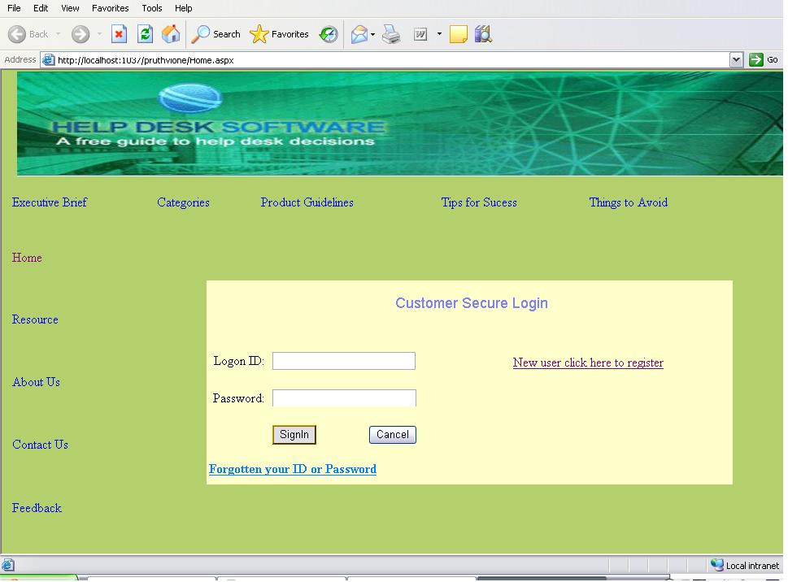Open the Categories link
Screen dimensions: 788x582
pos(183,202)
